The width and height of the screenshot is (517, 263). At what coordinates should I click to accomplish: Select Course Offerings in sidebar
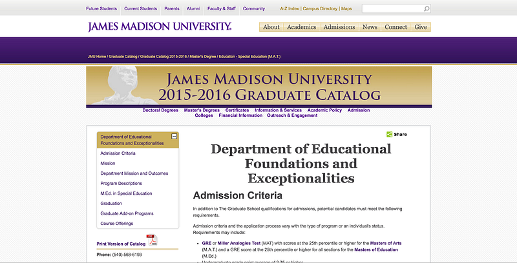click(117, 224)
